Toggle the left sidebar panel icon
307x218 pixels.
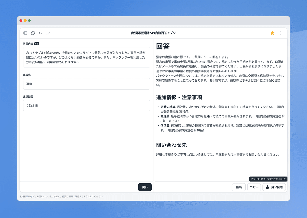coord(25,33)
